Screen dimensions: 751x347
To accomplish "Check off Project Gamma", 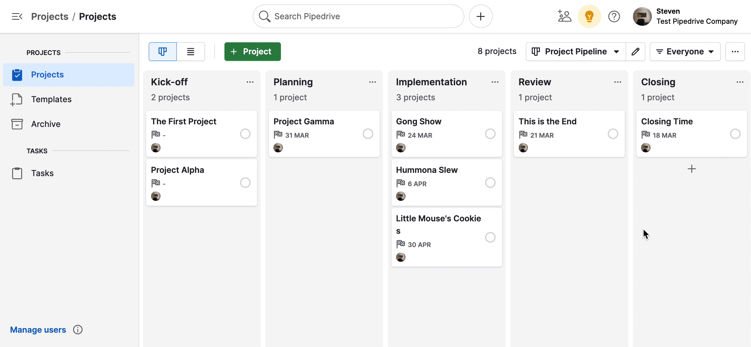I will click(x=368, y=134).
